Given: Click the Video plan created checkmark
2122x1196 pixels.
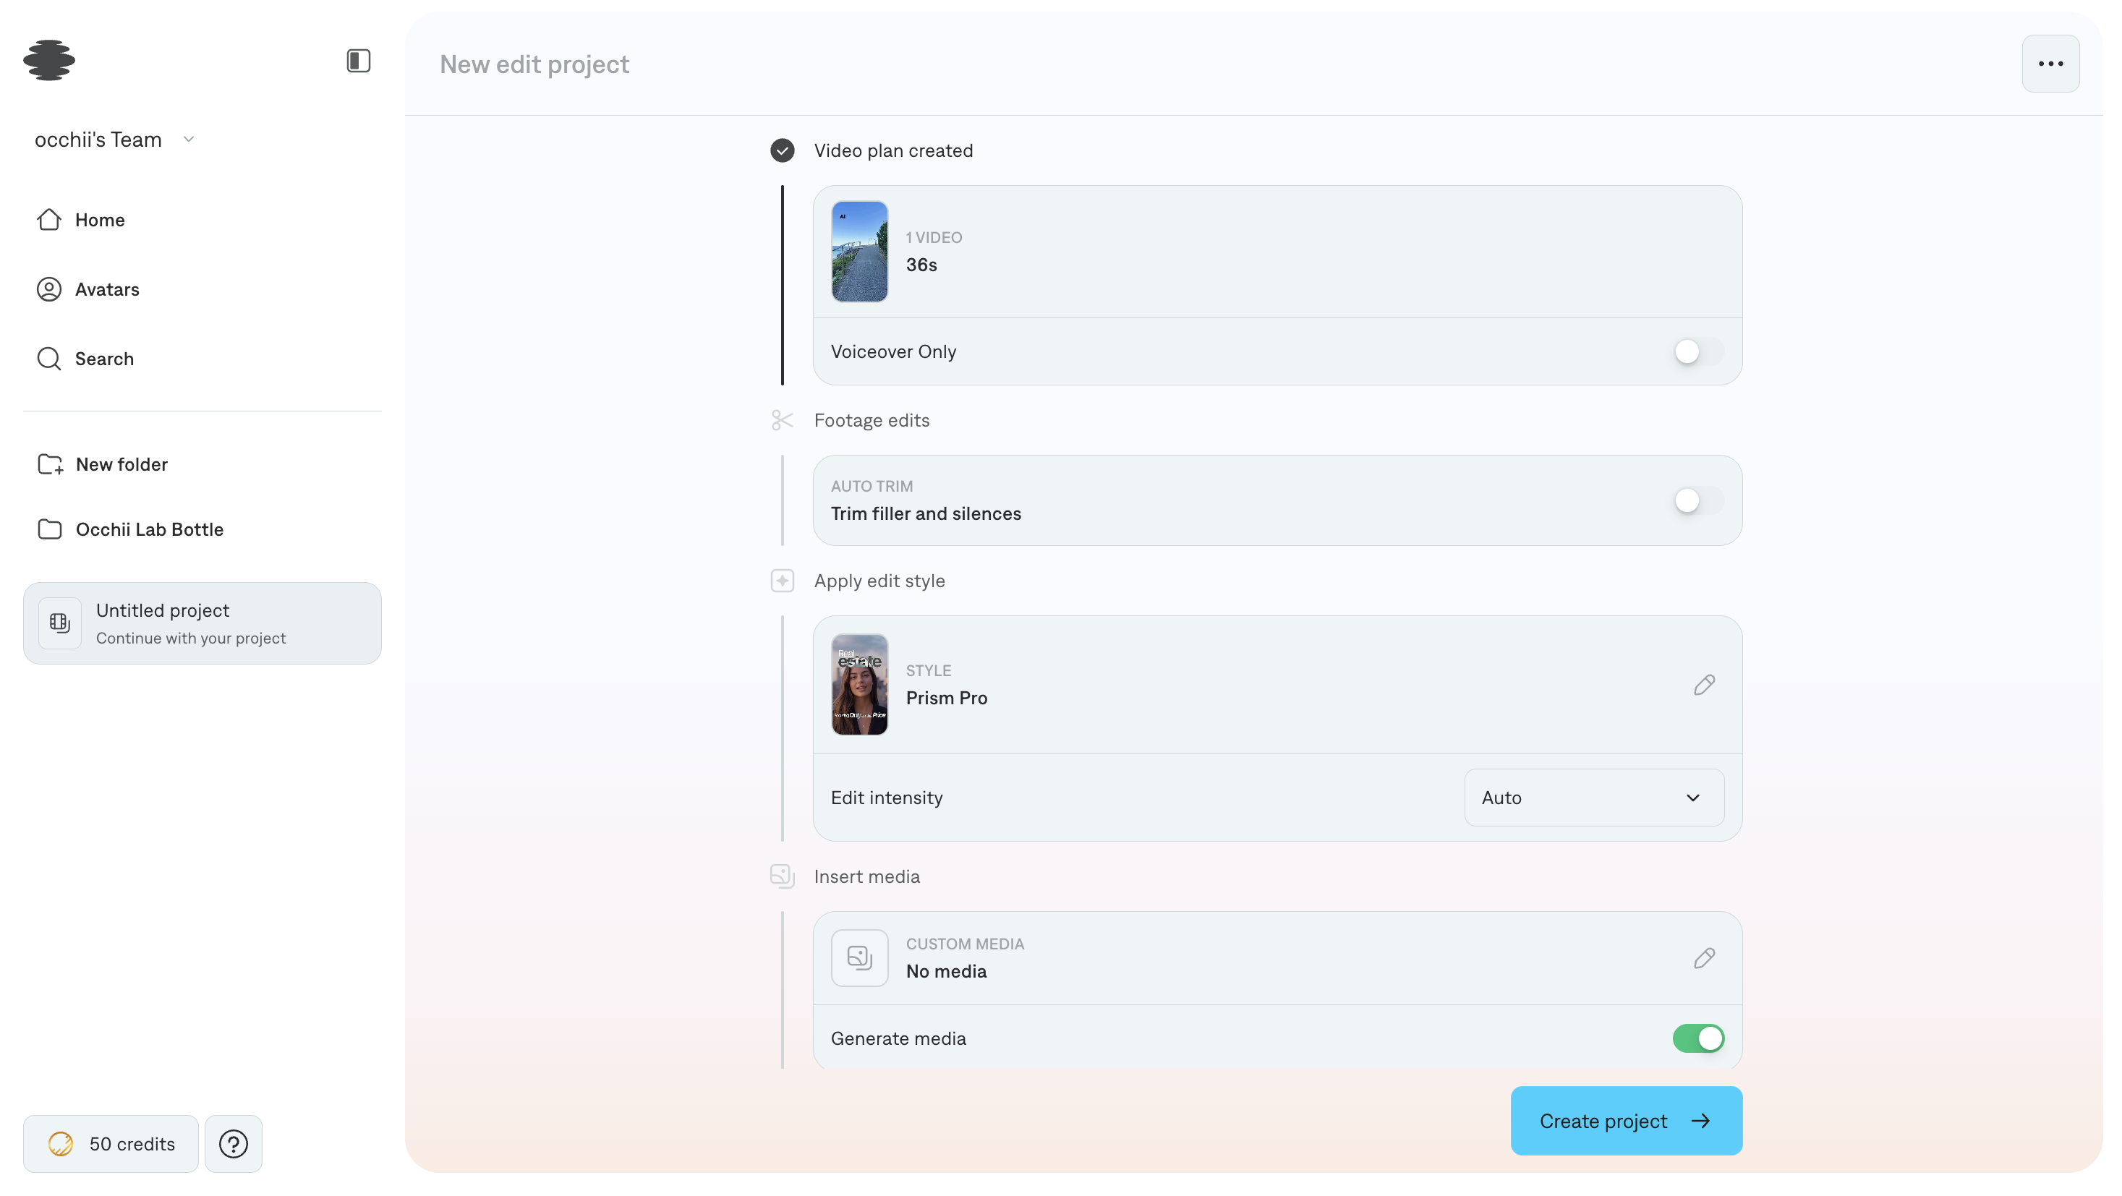Looking at the screenshot, I should click(782, 150).
